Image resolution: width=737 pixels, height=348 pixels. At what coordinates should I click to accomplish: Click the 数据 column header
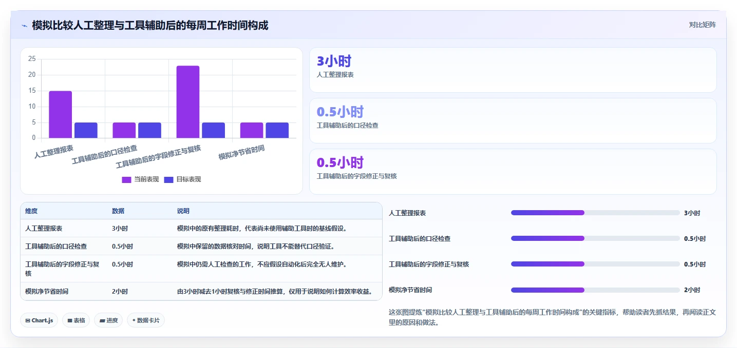118,211
